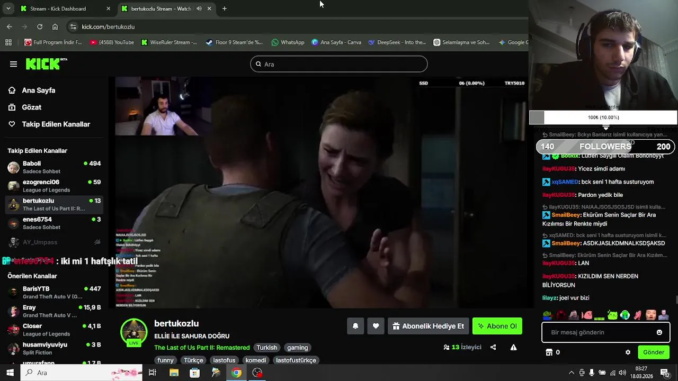
Task: Open Microsoft Store from taskbar
Action: click(x=194, y=373)
